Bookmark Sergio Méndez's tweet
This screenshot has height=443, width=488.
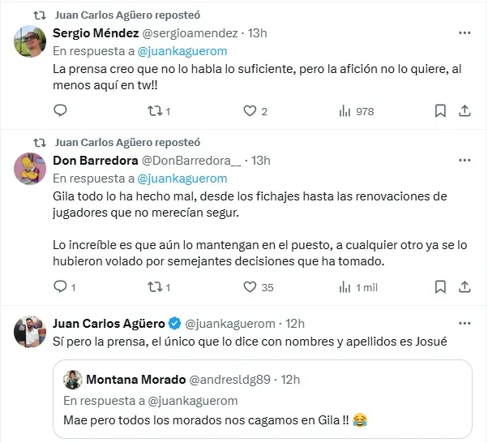pos(440,111)
